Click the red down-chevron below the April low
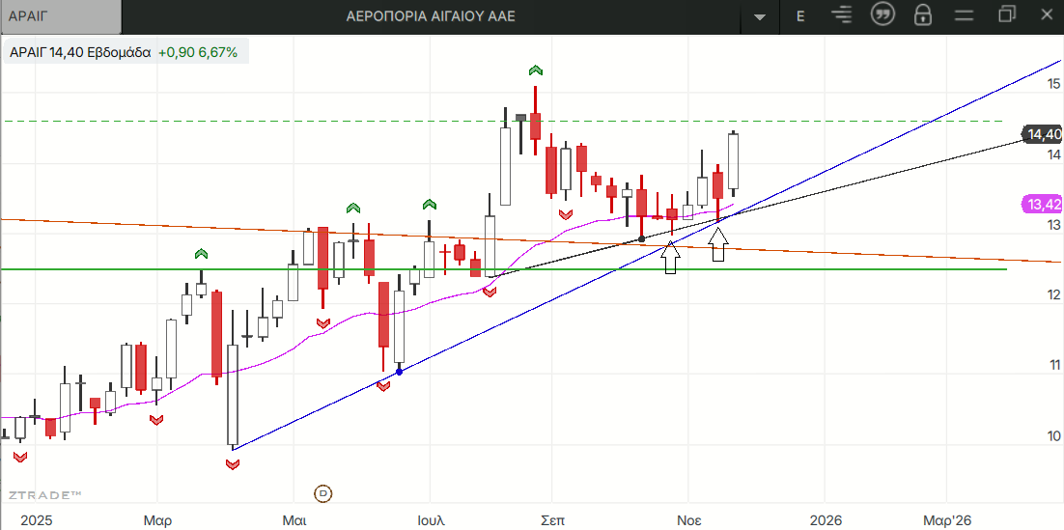1064x530 pixels. pos(232,465)
